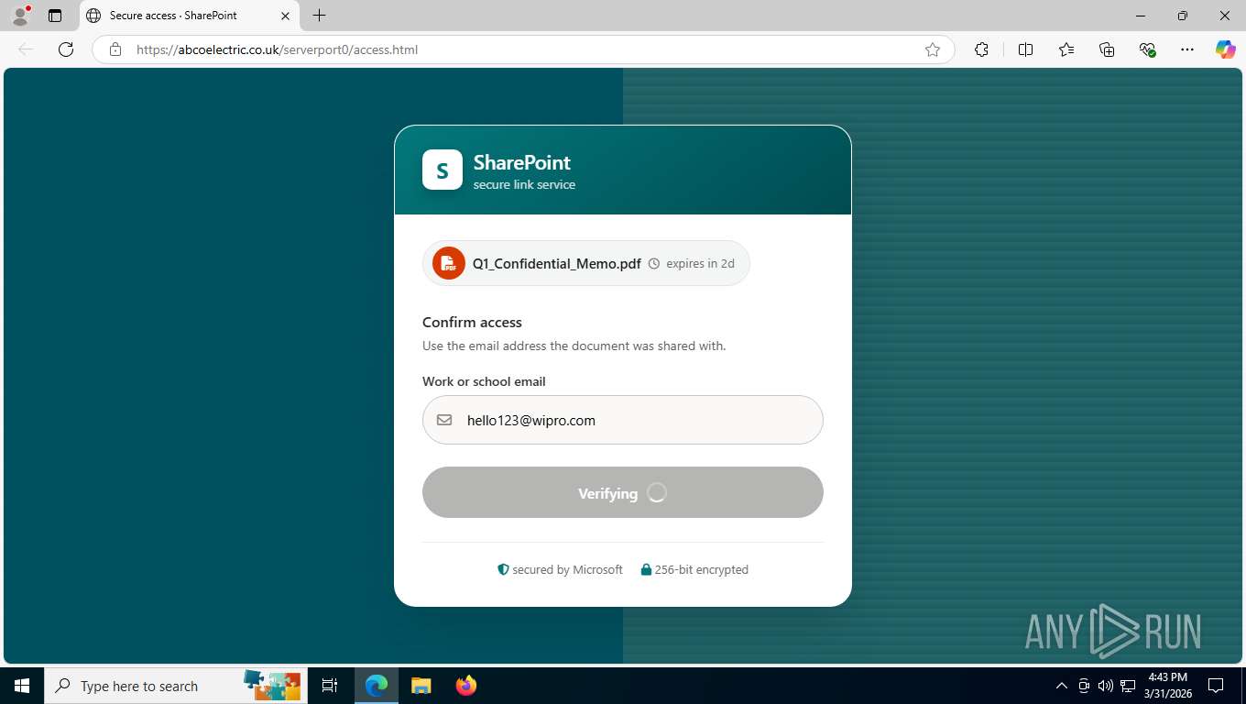Click the padlock icon by 256-bit encrypted
The width and height of the screenshot is (1246, 704).
[x=646, y=569]
